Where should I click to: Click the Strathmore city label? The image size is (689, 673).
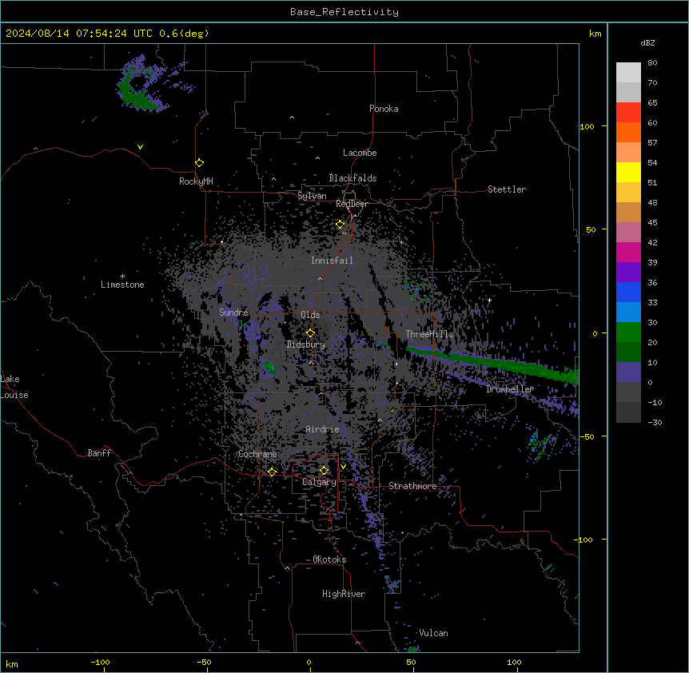point(412,486)
